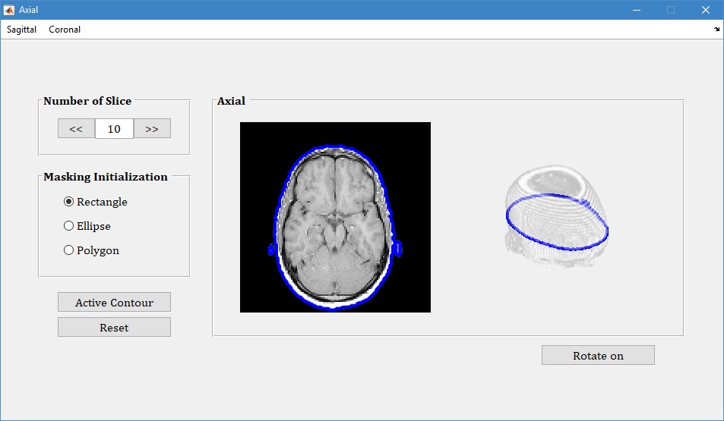Advance to next slice with >> button
This screenshot has width=724, height=421.
coord(152,128)
